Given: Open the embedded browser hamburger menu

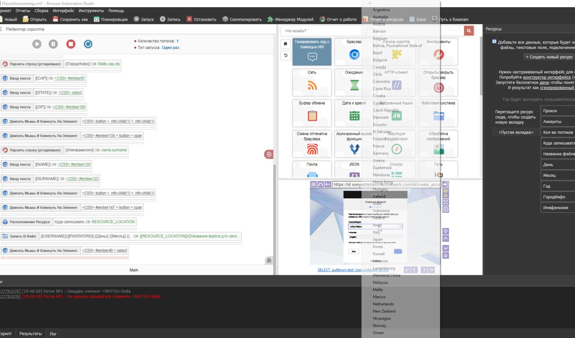Looking at the screenshot, I should (x=313, y=184).
